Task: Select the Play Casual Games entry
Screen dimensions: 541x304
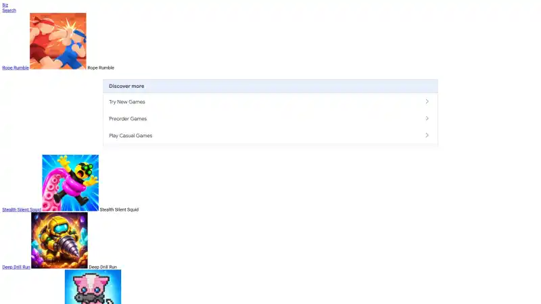Action: coord(270,136)
